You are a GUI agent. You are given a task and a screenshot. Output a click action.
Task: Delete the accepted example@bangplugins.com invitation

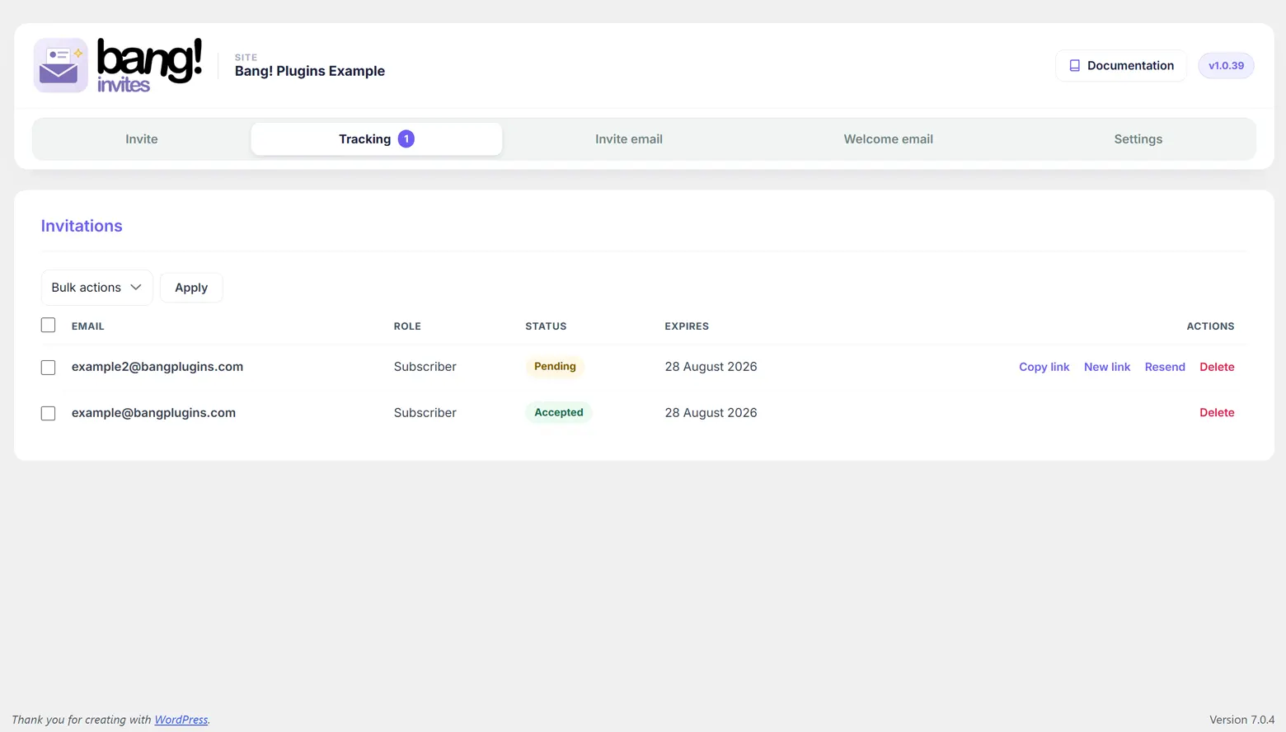click(x=1217, y=412)
